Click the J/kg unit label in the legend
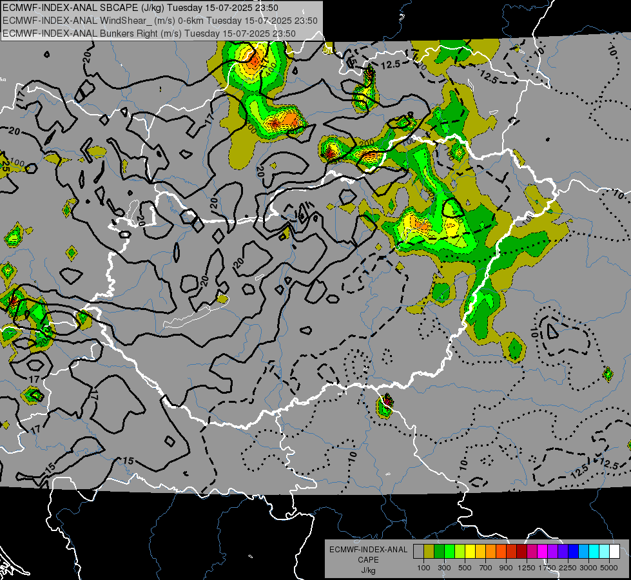Viewport: 631px width, 580px height. coord(368,571)
